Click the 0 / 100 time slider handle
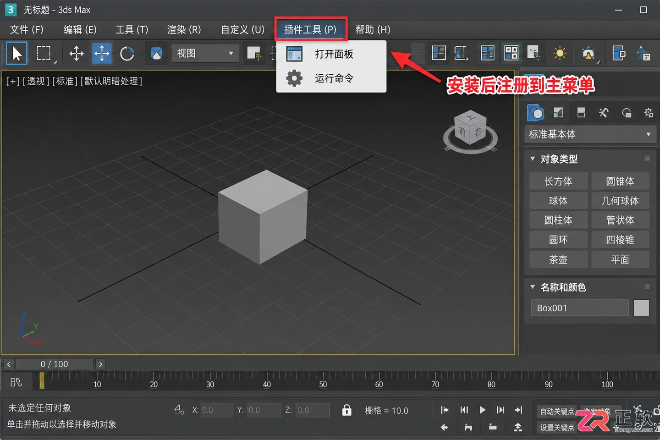 pos(55,364)
